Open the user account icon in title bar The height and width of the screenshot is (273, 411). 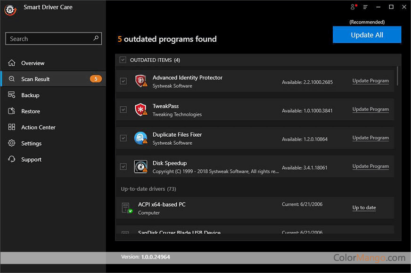click(353, 7)
